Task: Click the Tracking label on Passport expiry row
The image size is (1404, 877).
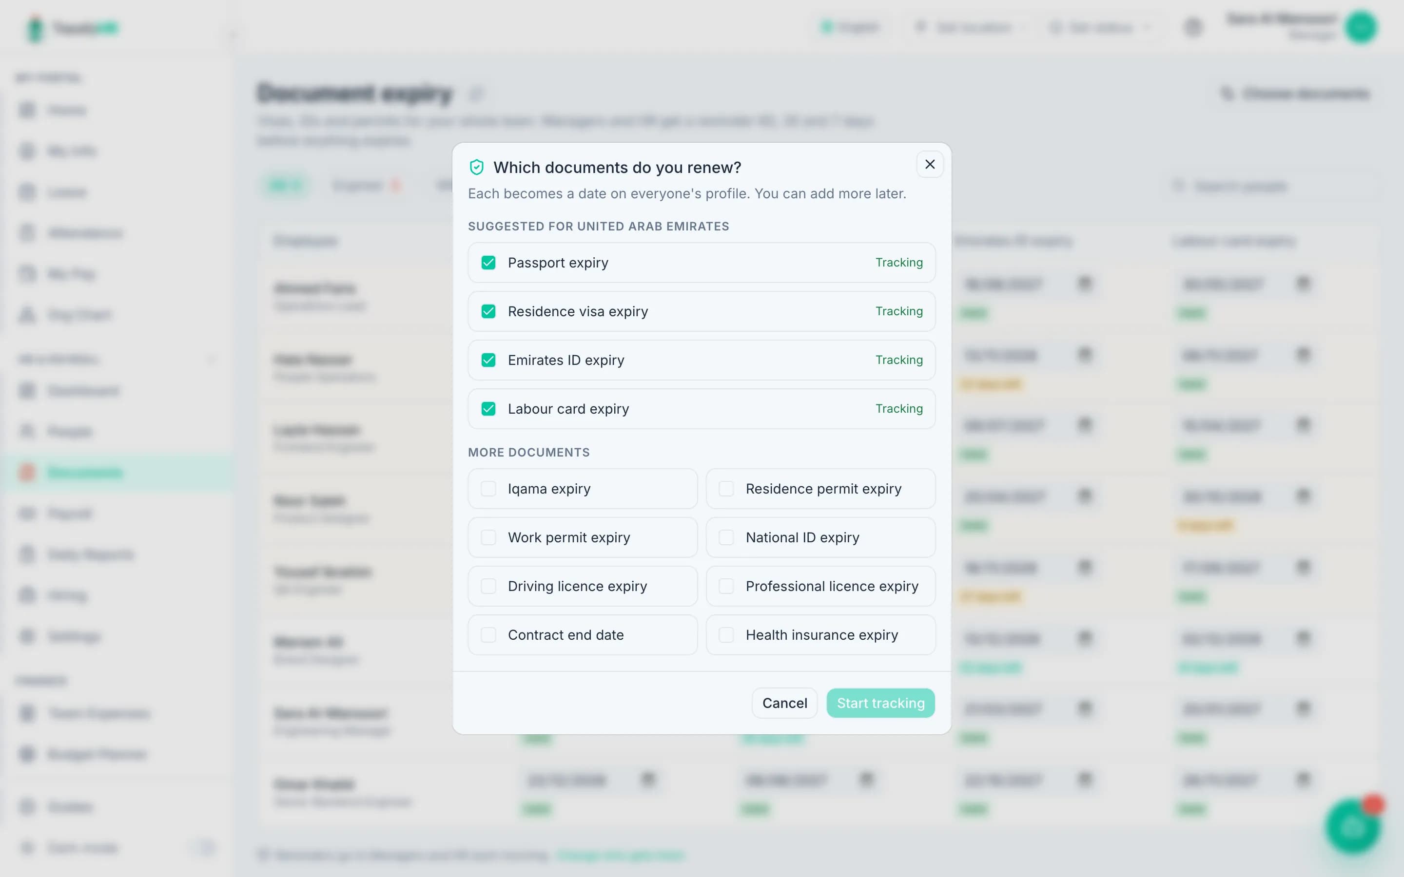Action: [898, 263]
